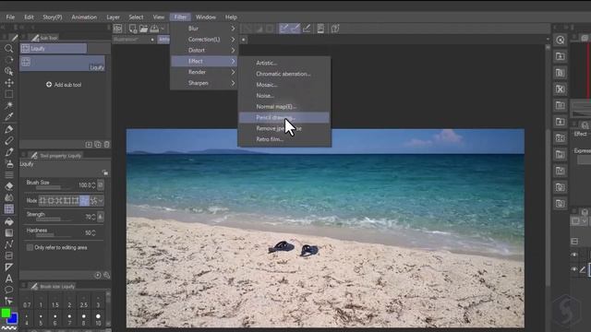Click the green main color swatch
The height and width of the screenshot is (332, 591).
click(6, 314)
